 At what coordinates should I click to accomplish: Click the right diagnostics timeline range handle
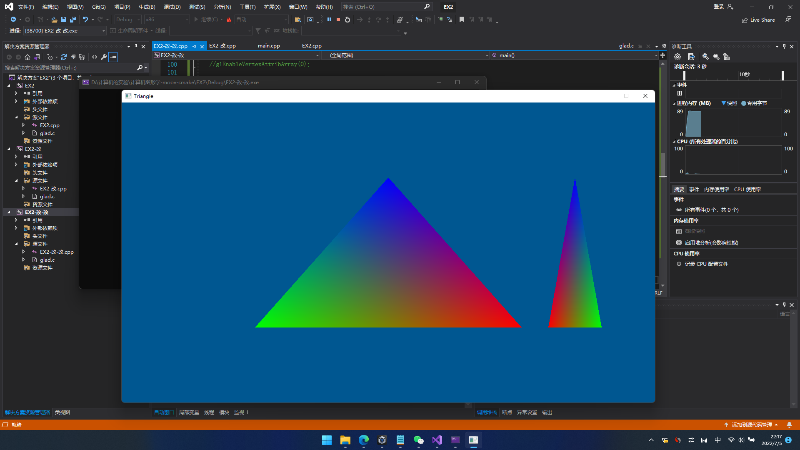coord(782,75)
